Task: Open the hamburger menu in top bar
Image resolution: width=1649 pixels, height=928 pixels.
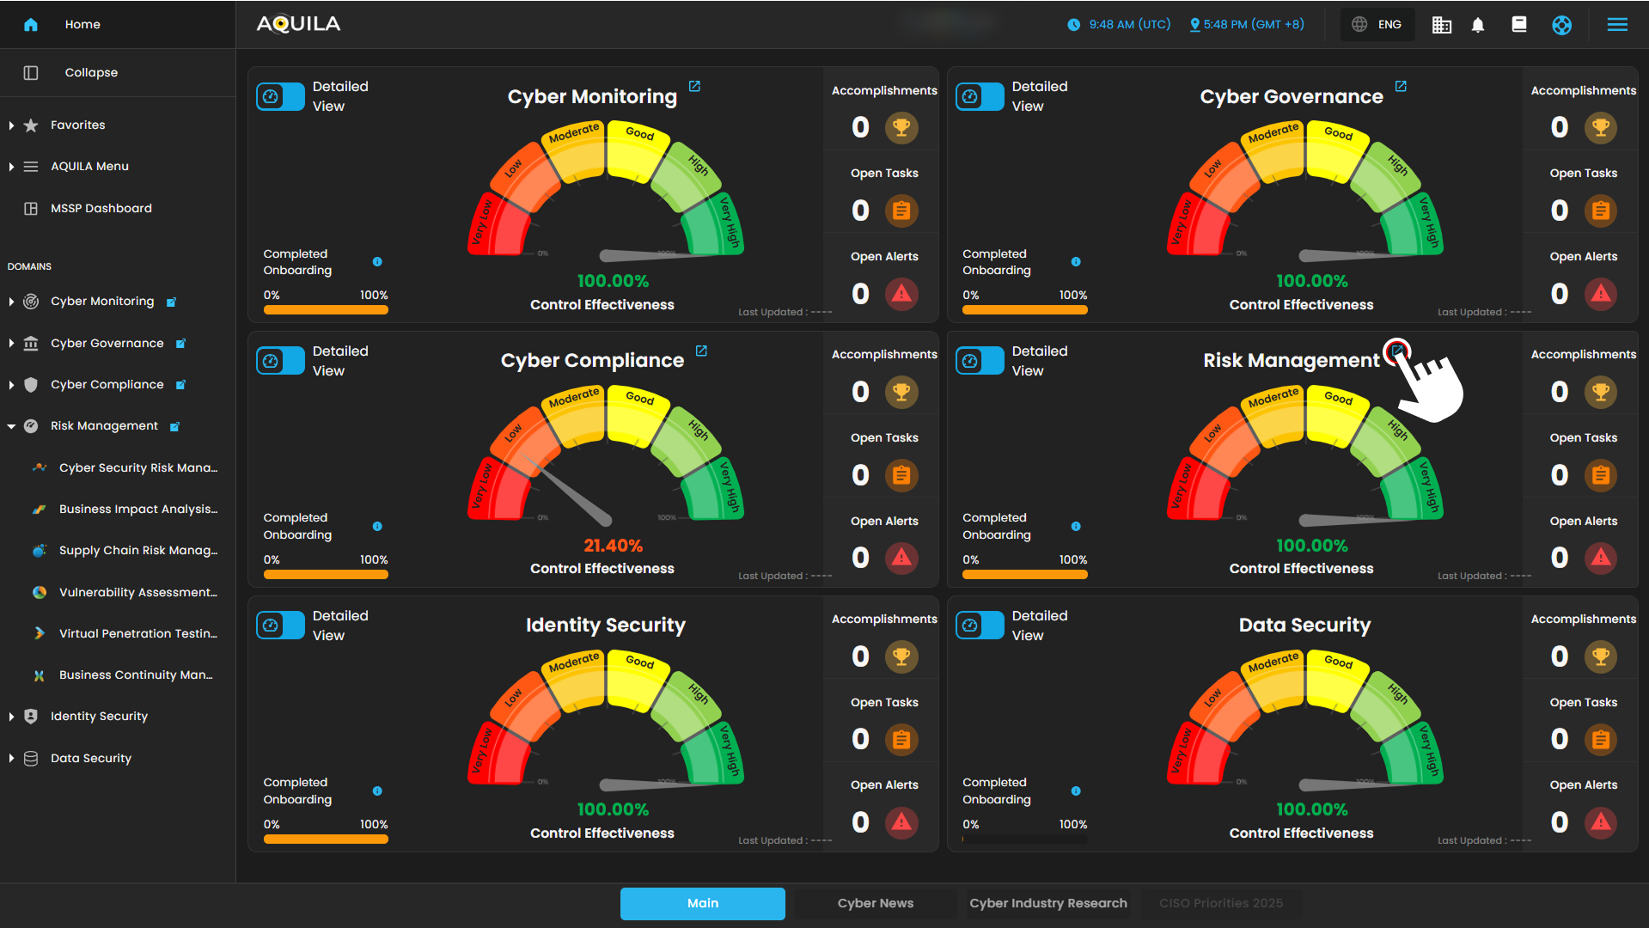Action: tap(1617, 25)
